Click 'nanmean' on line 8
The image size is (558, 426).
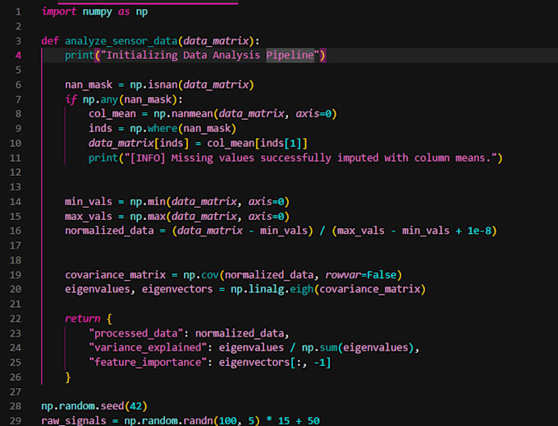tap(192, 114)
